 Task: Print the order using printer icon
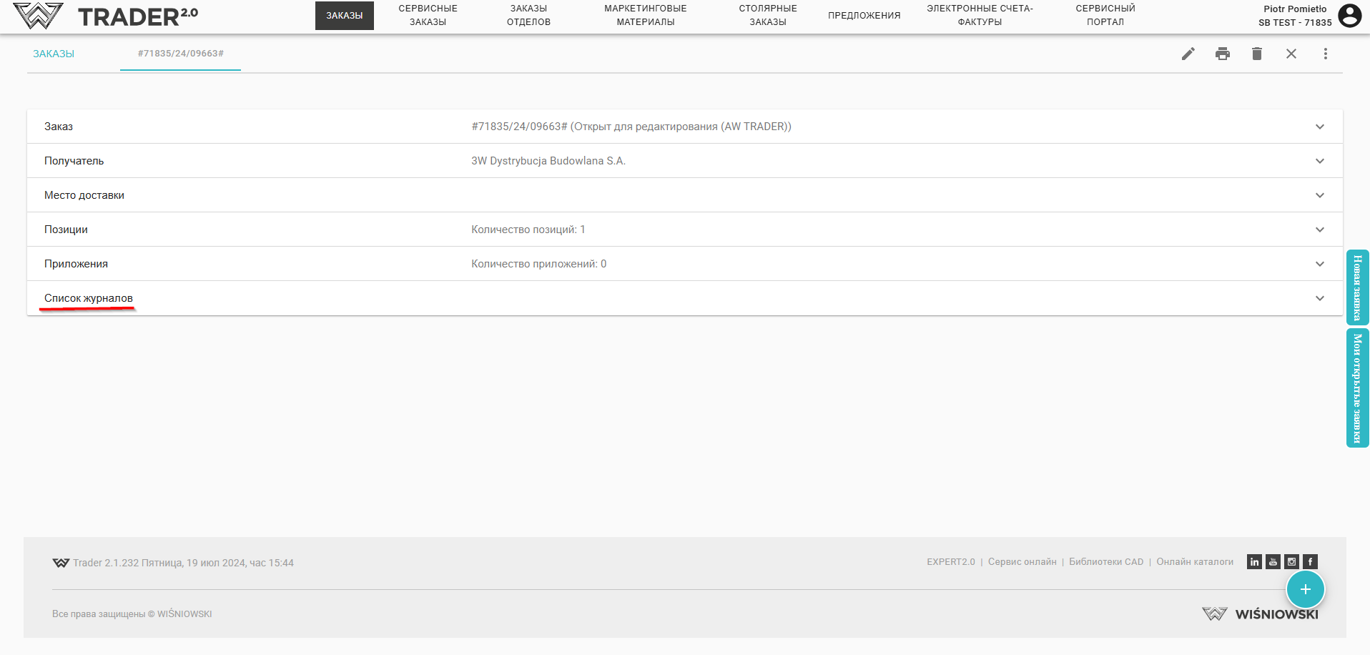(1222, 54)
